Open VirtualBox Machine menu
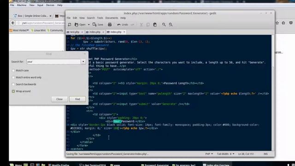The image size is (295, 166). point(22,5)
